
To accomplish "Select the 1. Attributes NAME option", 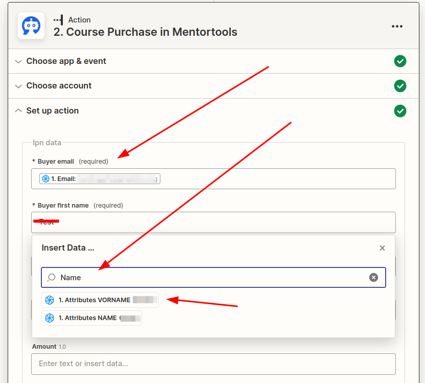I will point(91,318).
